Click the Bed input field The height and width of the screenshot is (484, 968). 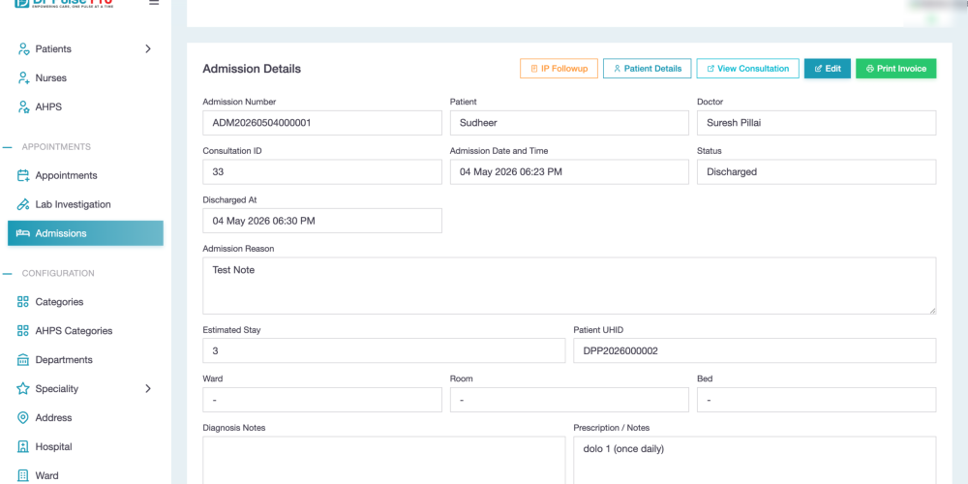coord(817,400)
